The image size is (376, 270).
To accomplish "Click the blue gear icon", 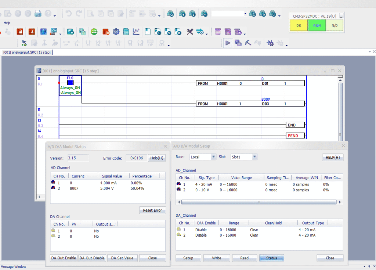I will [x=116, y=32].
